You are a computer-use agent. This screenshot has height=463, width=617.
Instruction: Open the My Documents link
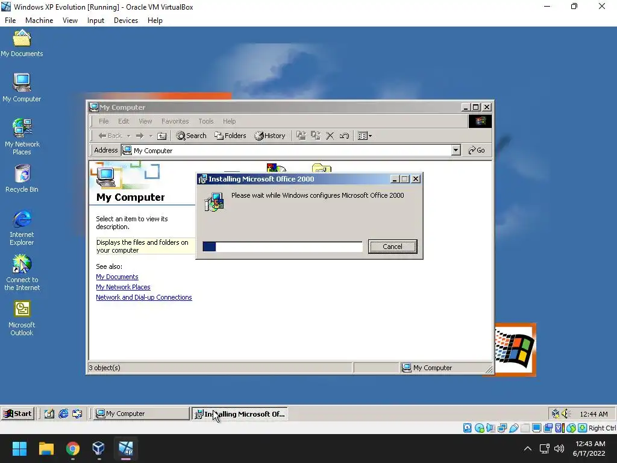(x=117, y=277)
